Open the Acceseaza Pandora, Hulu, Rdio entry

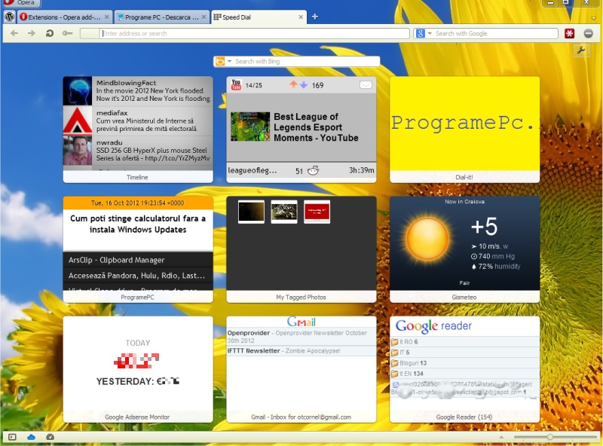click(138, 275)
